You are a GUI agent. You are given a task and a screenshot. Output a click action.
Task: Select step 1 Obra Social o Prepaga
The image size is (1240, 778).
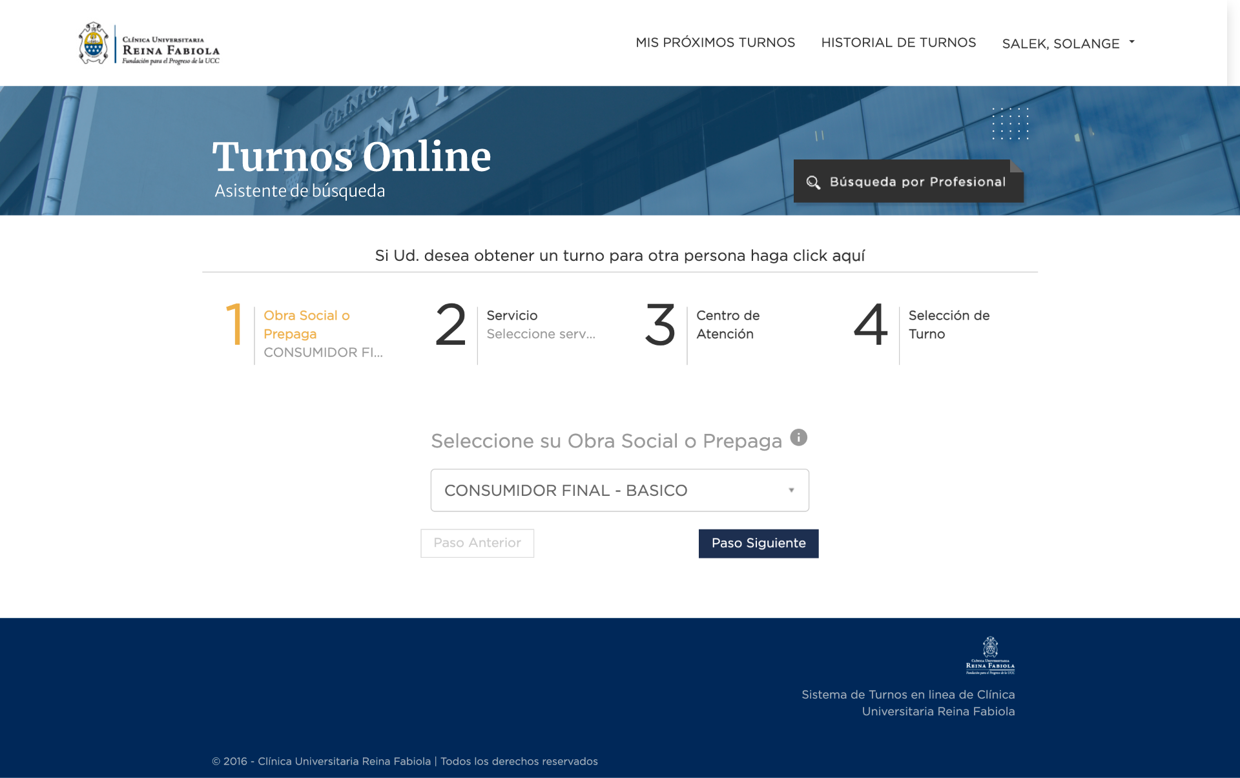tap(306, 333)
